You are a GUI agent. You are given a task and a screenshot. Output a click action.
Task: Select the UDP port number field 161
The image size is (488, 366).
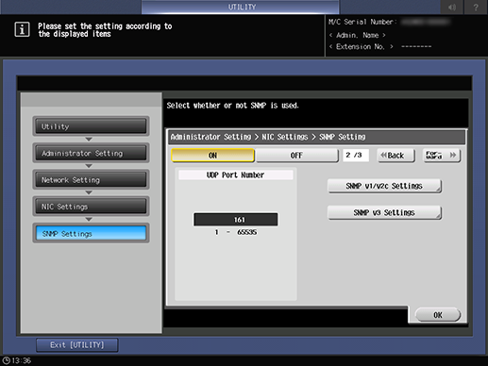click(236, 220)
